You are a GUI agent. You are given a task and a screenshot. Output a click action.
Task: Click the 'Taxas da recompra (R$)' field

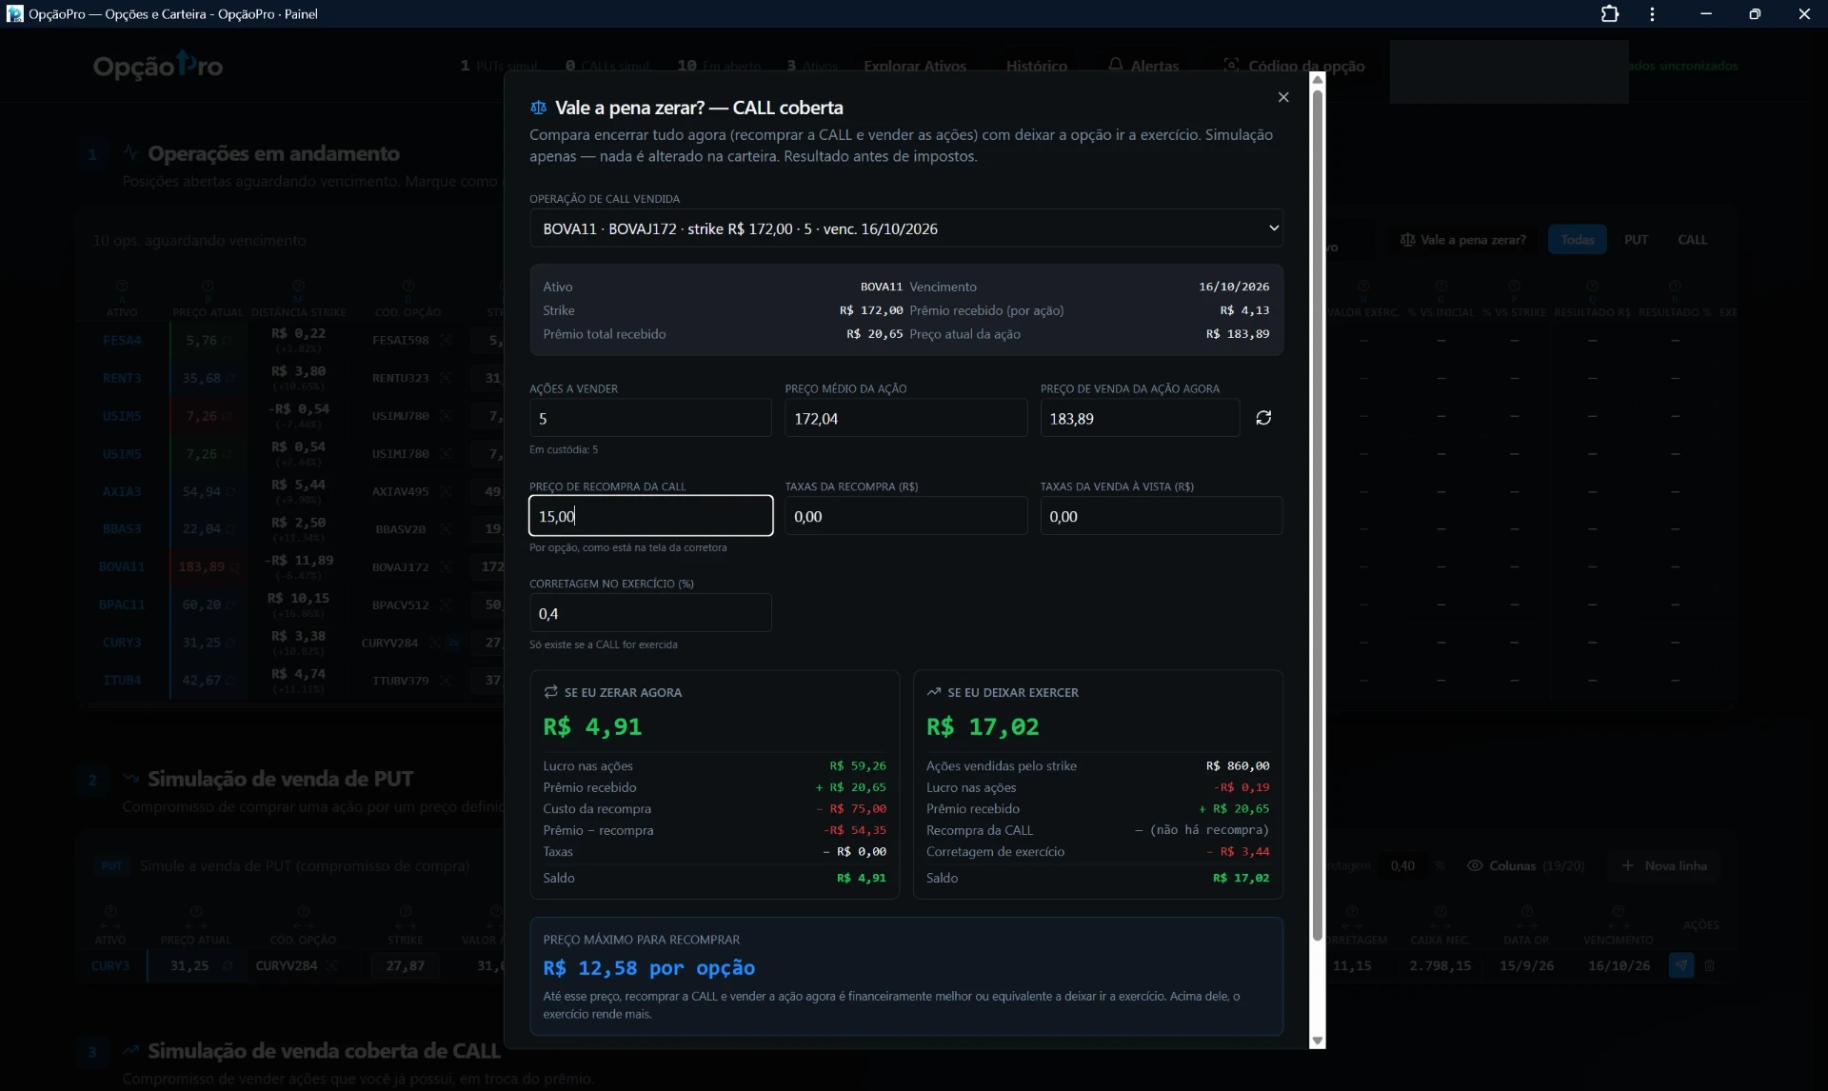pyautogui.click(x=905, y=516)
